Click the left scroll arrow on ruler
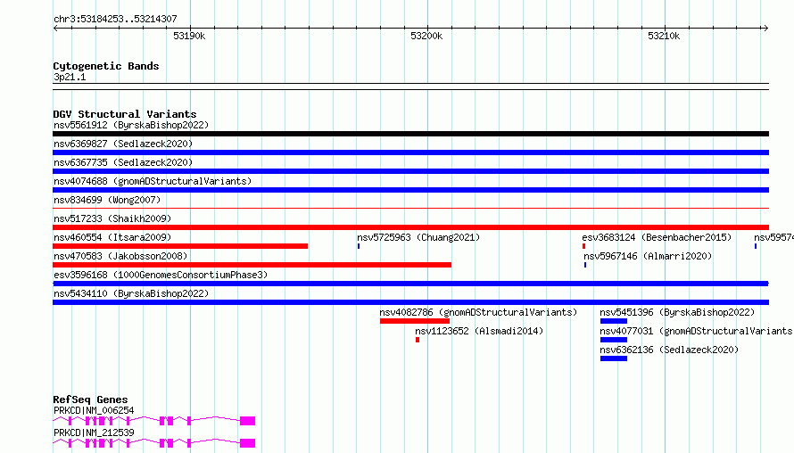Viewport: 794px width, 453px height. (55, 28)
